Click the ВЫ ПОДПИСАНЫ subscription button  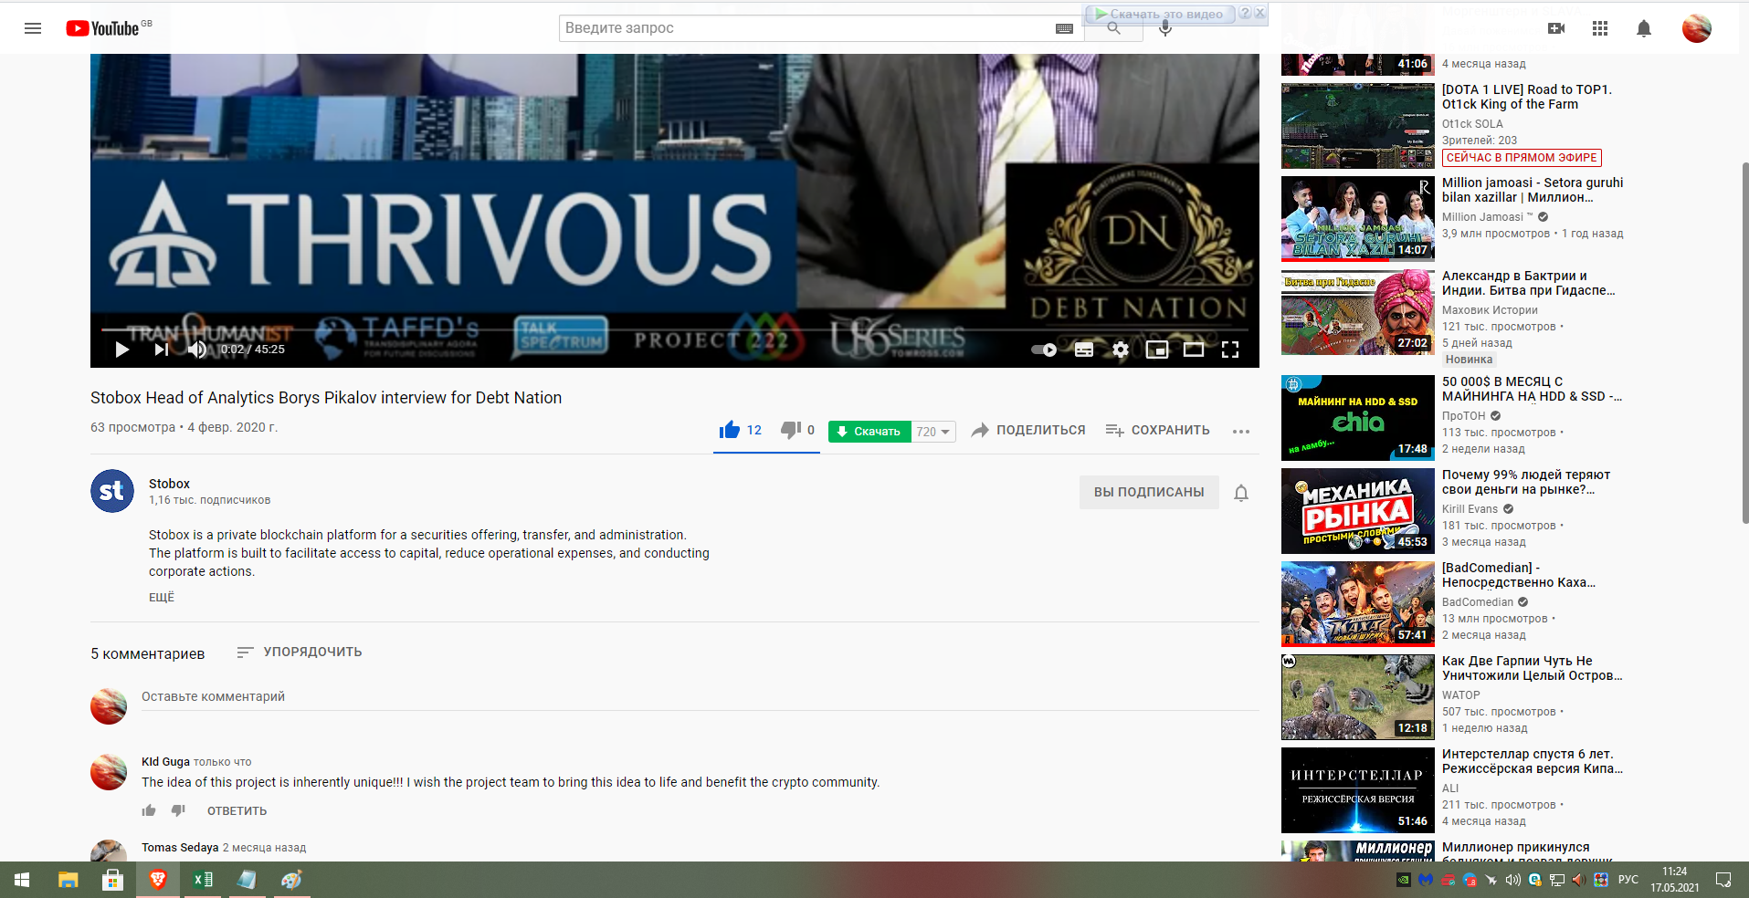pyautogui.click(x=1149, y=492)
